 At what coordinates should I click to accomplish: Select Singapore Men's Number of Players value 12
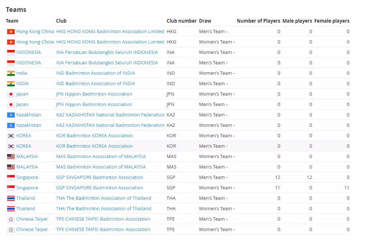coord(278,177)
